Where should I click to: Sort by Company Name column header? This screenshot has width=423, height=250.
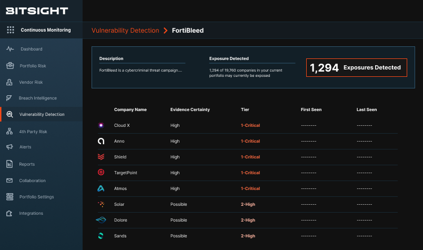pyautogui.click(x=130, y=109)
